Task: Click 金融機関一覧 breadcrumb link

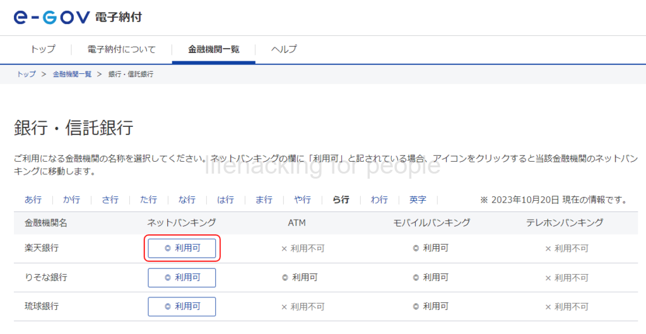Action: (72, 75)
